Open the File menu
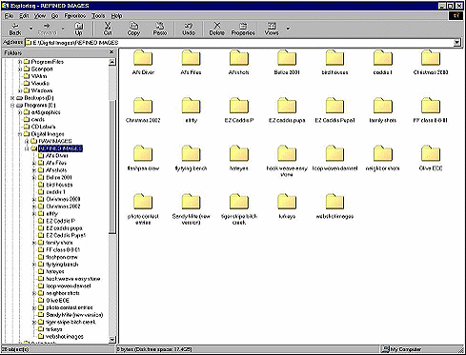Viewport: 466px width, 355px height. point(9,15)
